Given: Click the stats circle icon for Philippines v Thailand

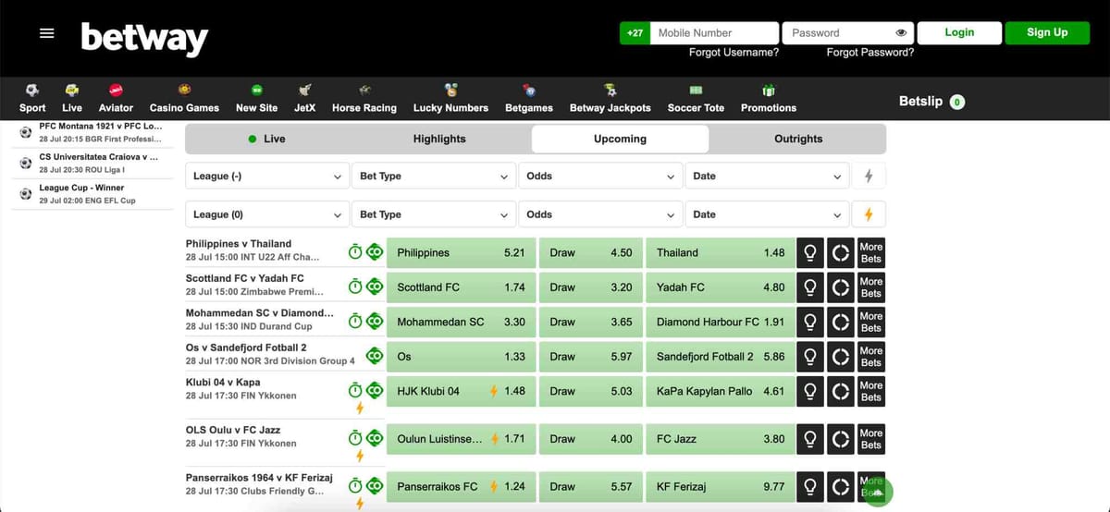Looking at the screenshot, I should (840, 252).
